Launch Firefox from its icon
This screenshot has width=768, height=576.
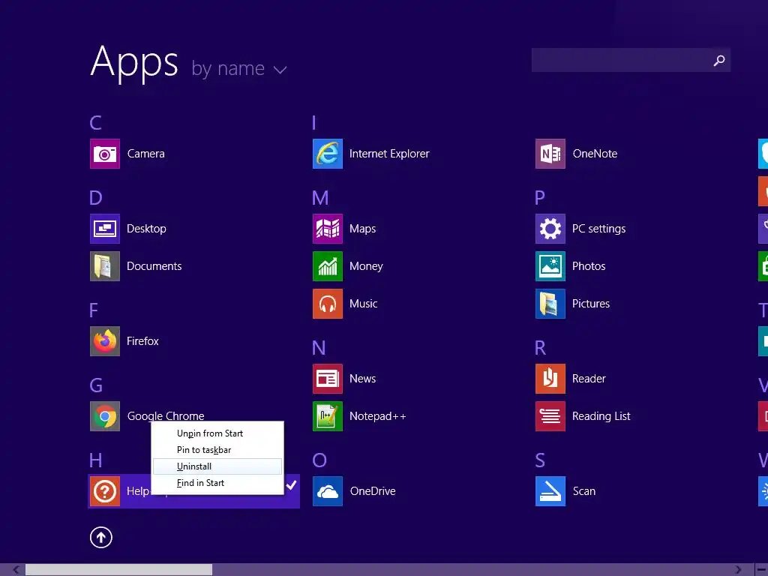coord(105,341)
